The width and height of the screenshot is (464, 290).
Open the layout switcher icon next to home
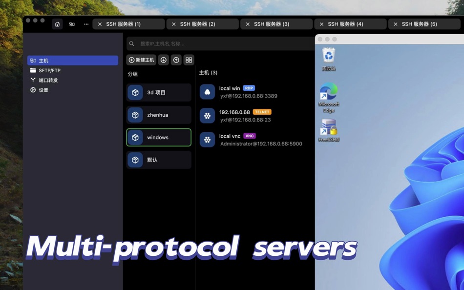click(x=71, y=23)
